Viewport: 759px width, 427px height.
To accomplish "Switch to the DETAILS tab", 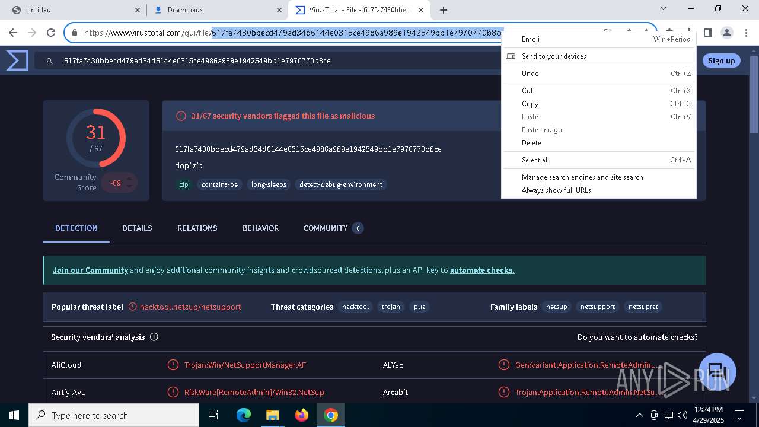I will [x=137, y=228].
